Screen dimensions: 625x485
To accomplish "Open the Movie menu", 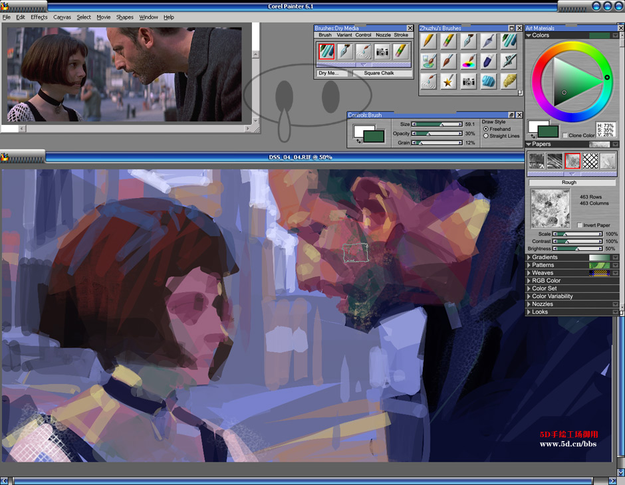I will coord(104,17).
